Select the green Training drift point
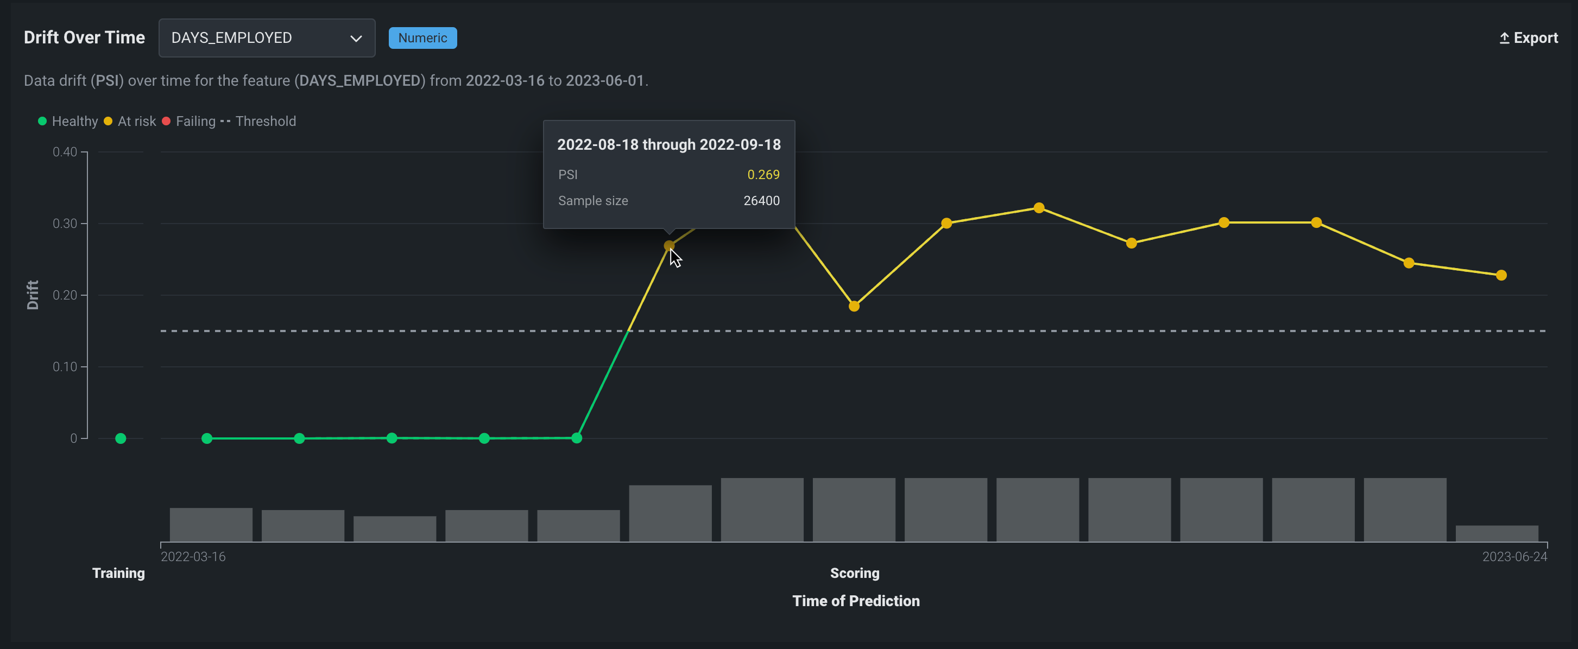Image resolution: width=1578 pixels, height=649 pixels. 121,438
